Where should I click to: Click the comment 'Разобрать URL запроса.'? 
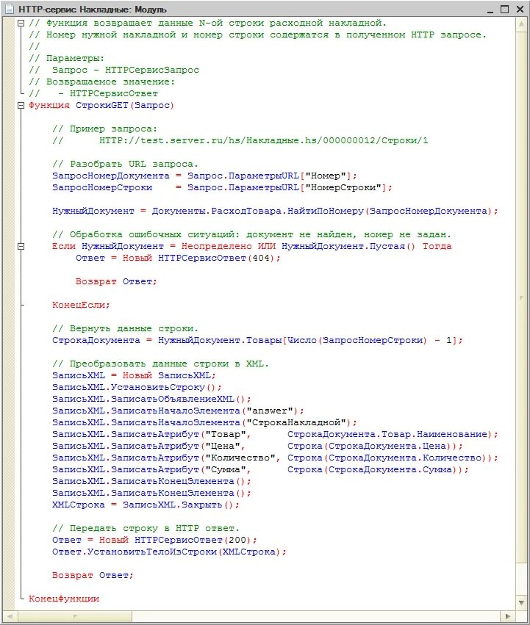point(125,165)
